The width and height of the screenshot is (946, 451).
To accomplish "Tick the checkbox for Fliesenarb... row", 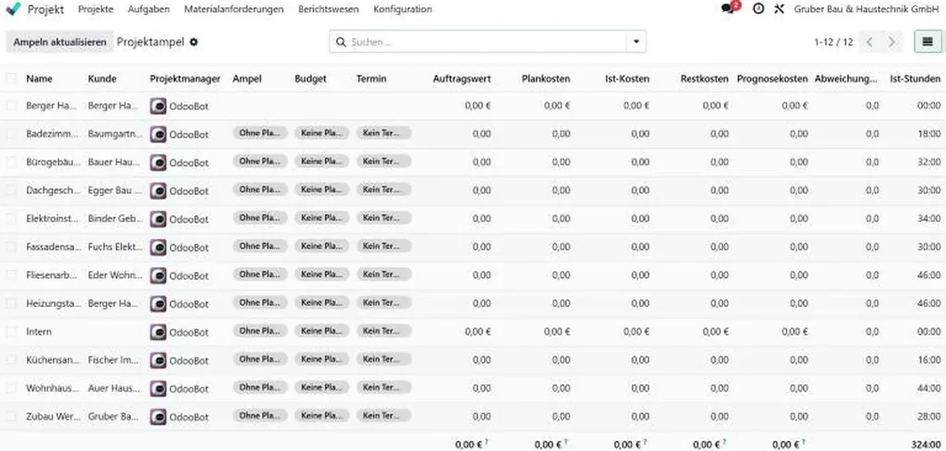I will tap(11, 275).
